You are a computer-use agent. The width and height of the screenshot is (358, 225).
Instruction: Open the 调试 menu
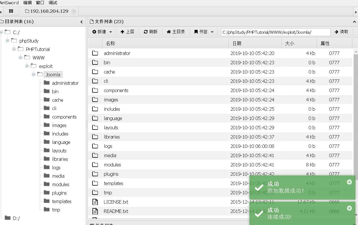53,3
